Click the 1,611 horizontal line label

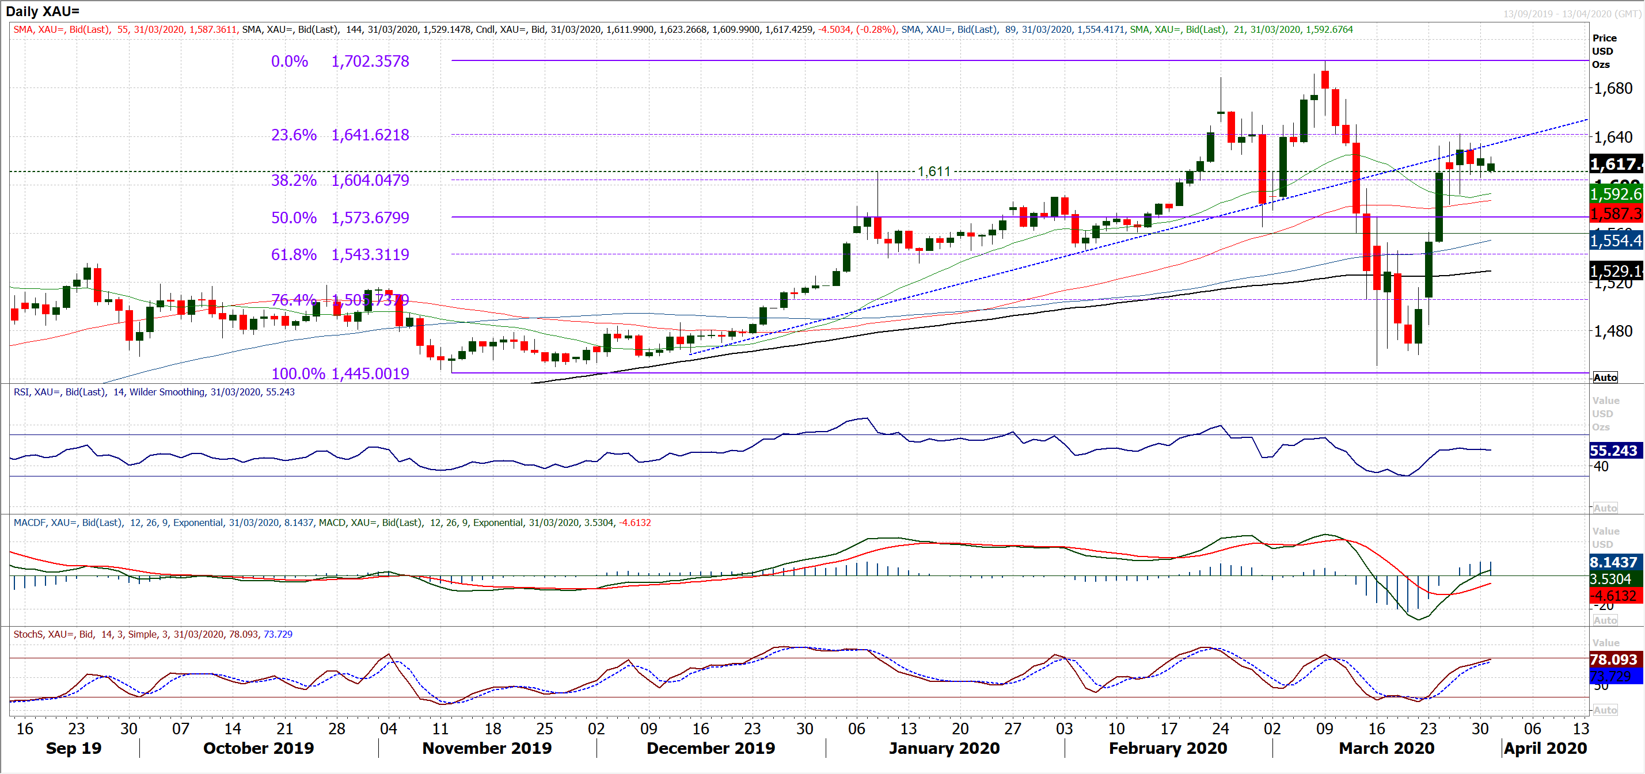[x=933, y=171]
